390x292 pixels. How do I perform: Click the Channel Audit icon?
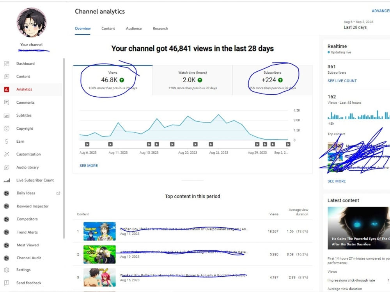tap(7, 258)
